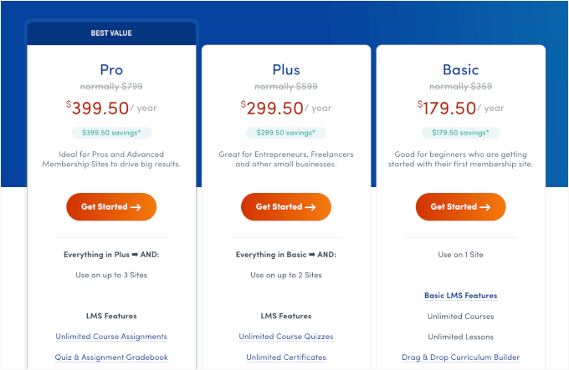569x370 pixels.
Task: Click the $399.50 savings badge
Action: pos(111,132)
